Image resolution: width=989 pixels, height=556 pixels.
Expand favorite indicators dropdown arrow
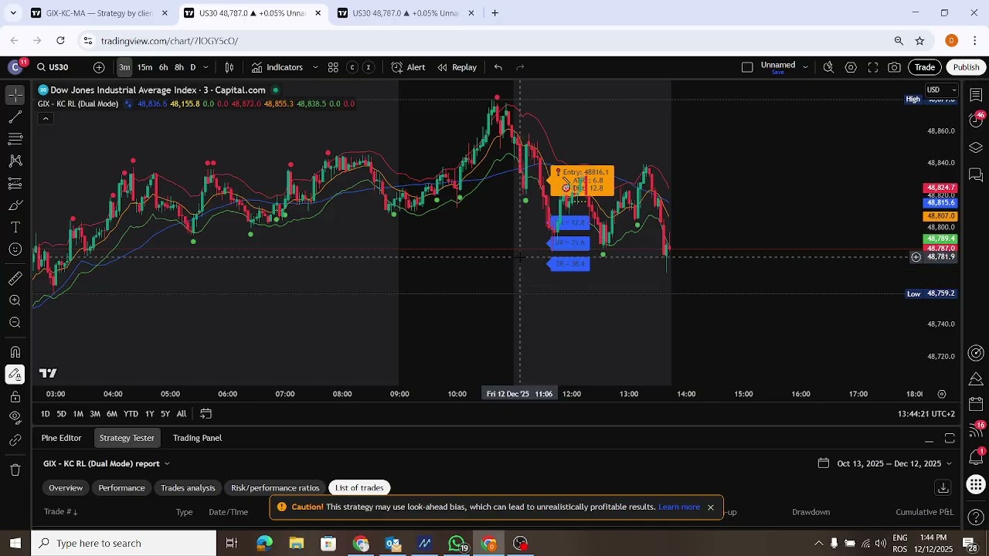pos(315,67)
